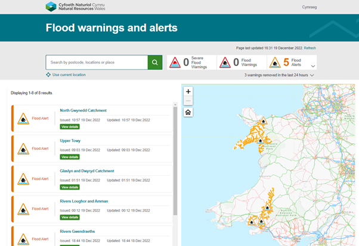The height and width of the screenshot is (246, 359).
Task: Click the postcode search input field
Action: tap(97, 62)
